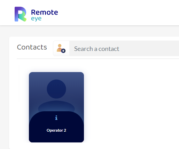This screenshot has width=179, height=149.
Task: Click the Operator 2 name label
Action: pyautogui.click(x=56, y=130)
